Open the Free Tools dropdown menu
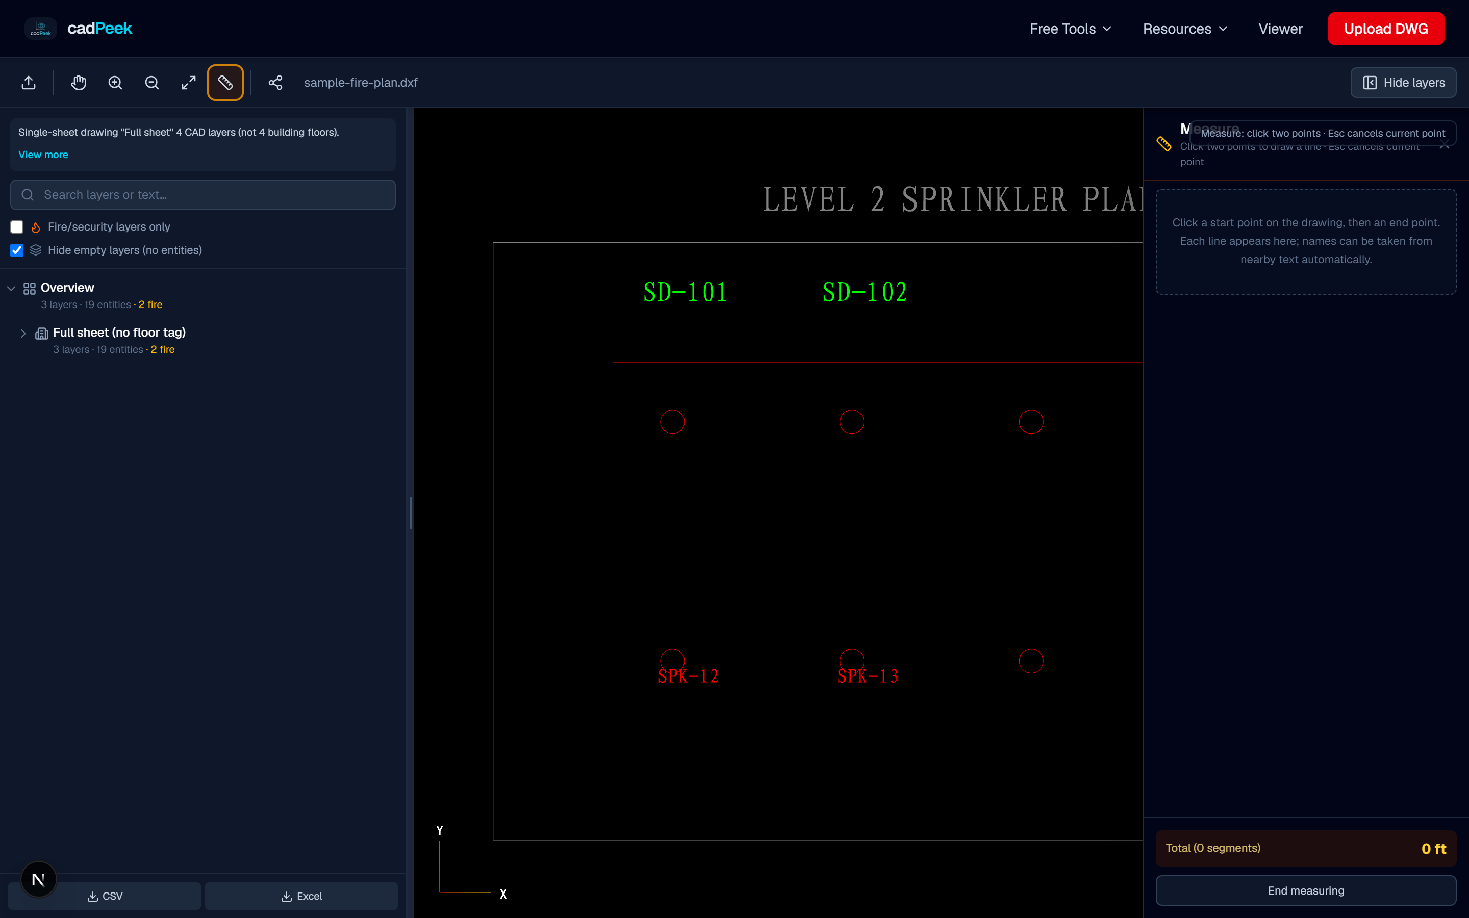The image size is (1469, 918). tap(1070, 29)
